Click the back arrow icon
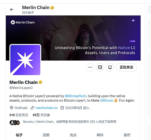This screenshot has height=140, width=151. pyautogui.click(x=12, y=10)
